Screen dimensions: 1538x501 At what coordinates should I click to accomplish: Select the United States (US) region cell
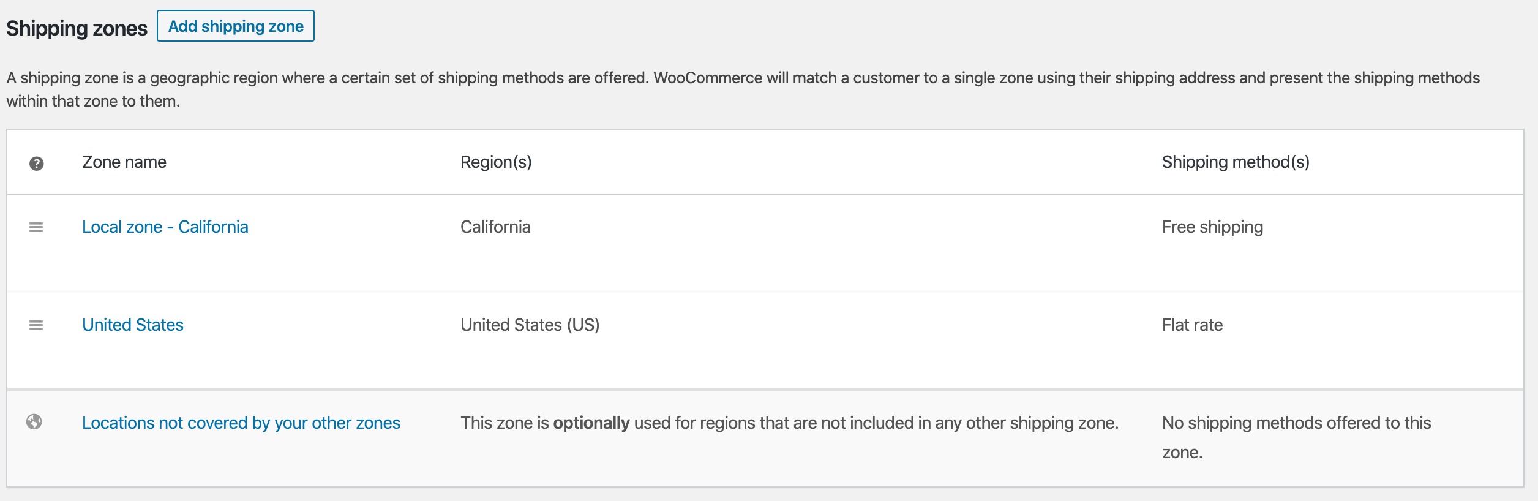[x=530, y=325]
